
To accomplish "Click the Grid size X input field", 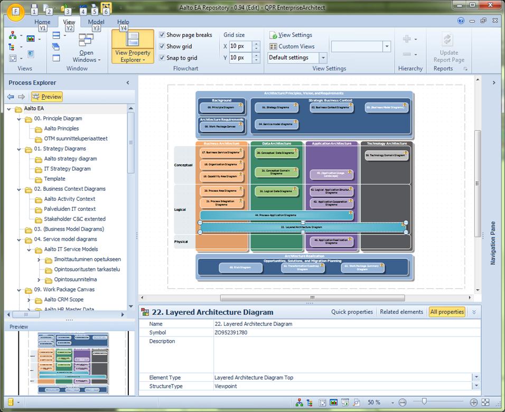I will [x=240, y=46].
